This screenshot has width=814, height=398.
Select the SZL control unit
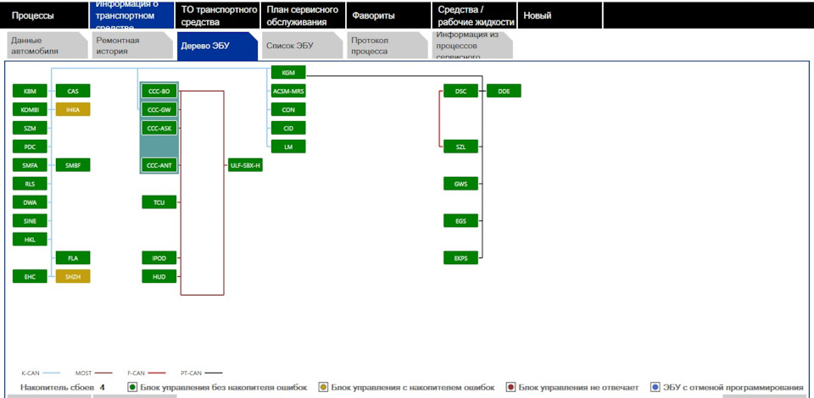[460, 146]
